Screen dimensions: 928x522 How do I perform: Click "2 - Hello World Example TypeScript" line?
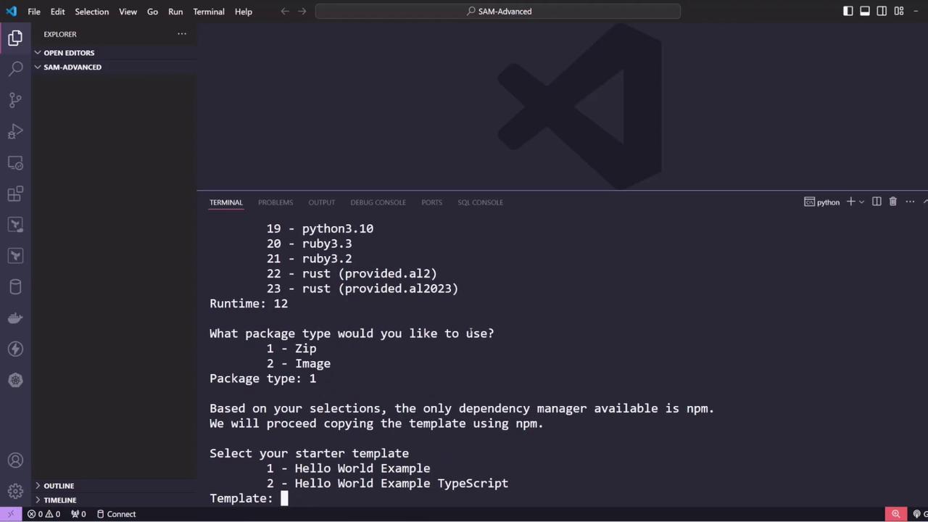(x=387, y=484)
